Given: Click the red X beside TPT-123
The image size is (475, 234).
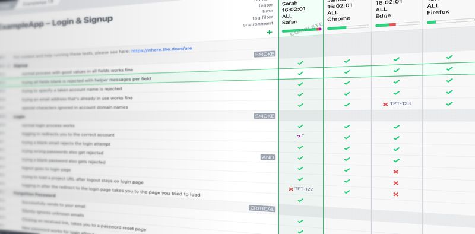Looking at the screenshot, I should pos(385,105).
